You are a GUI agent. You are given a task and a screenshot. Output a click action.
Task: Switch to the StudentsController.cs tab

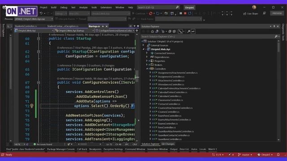coord(26,26)
